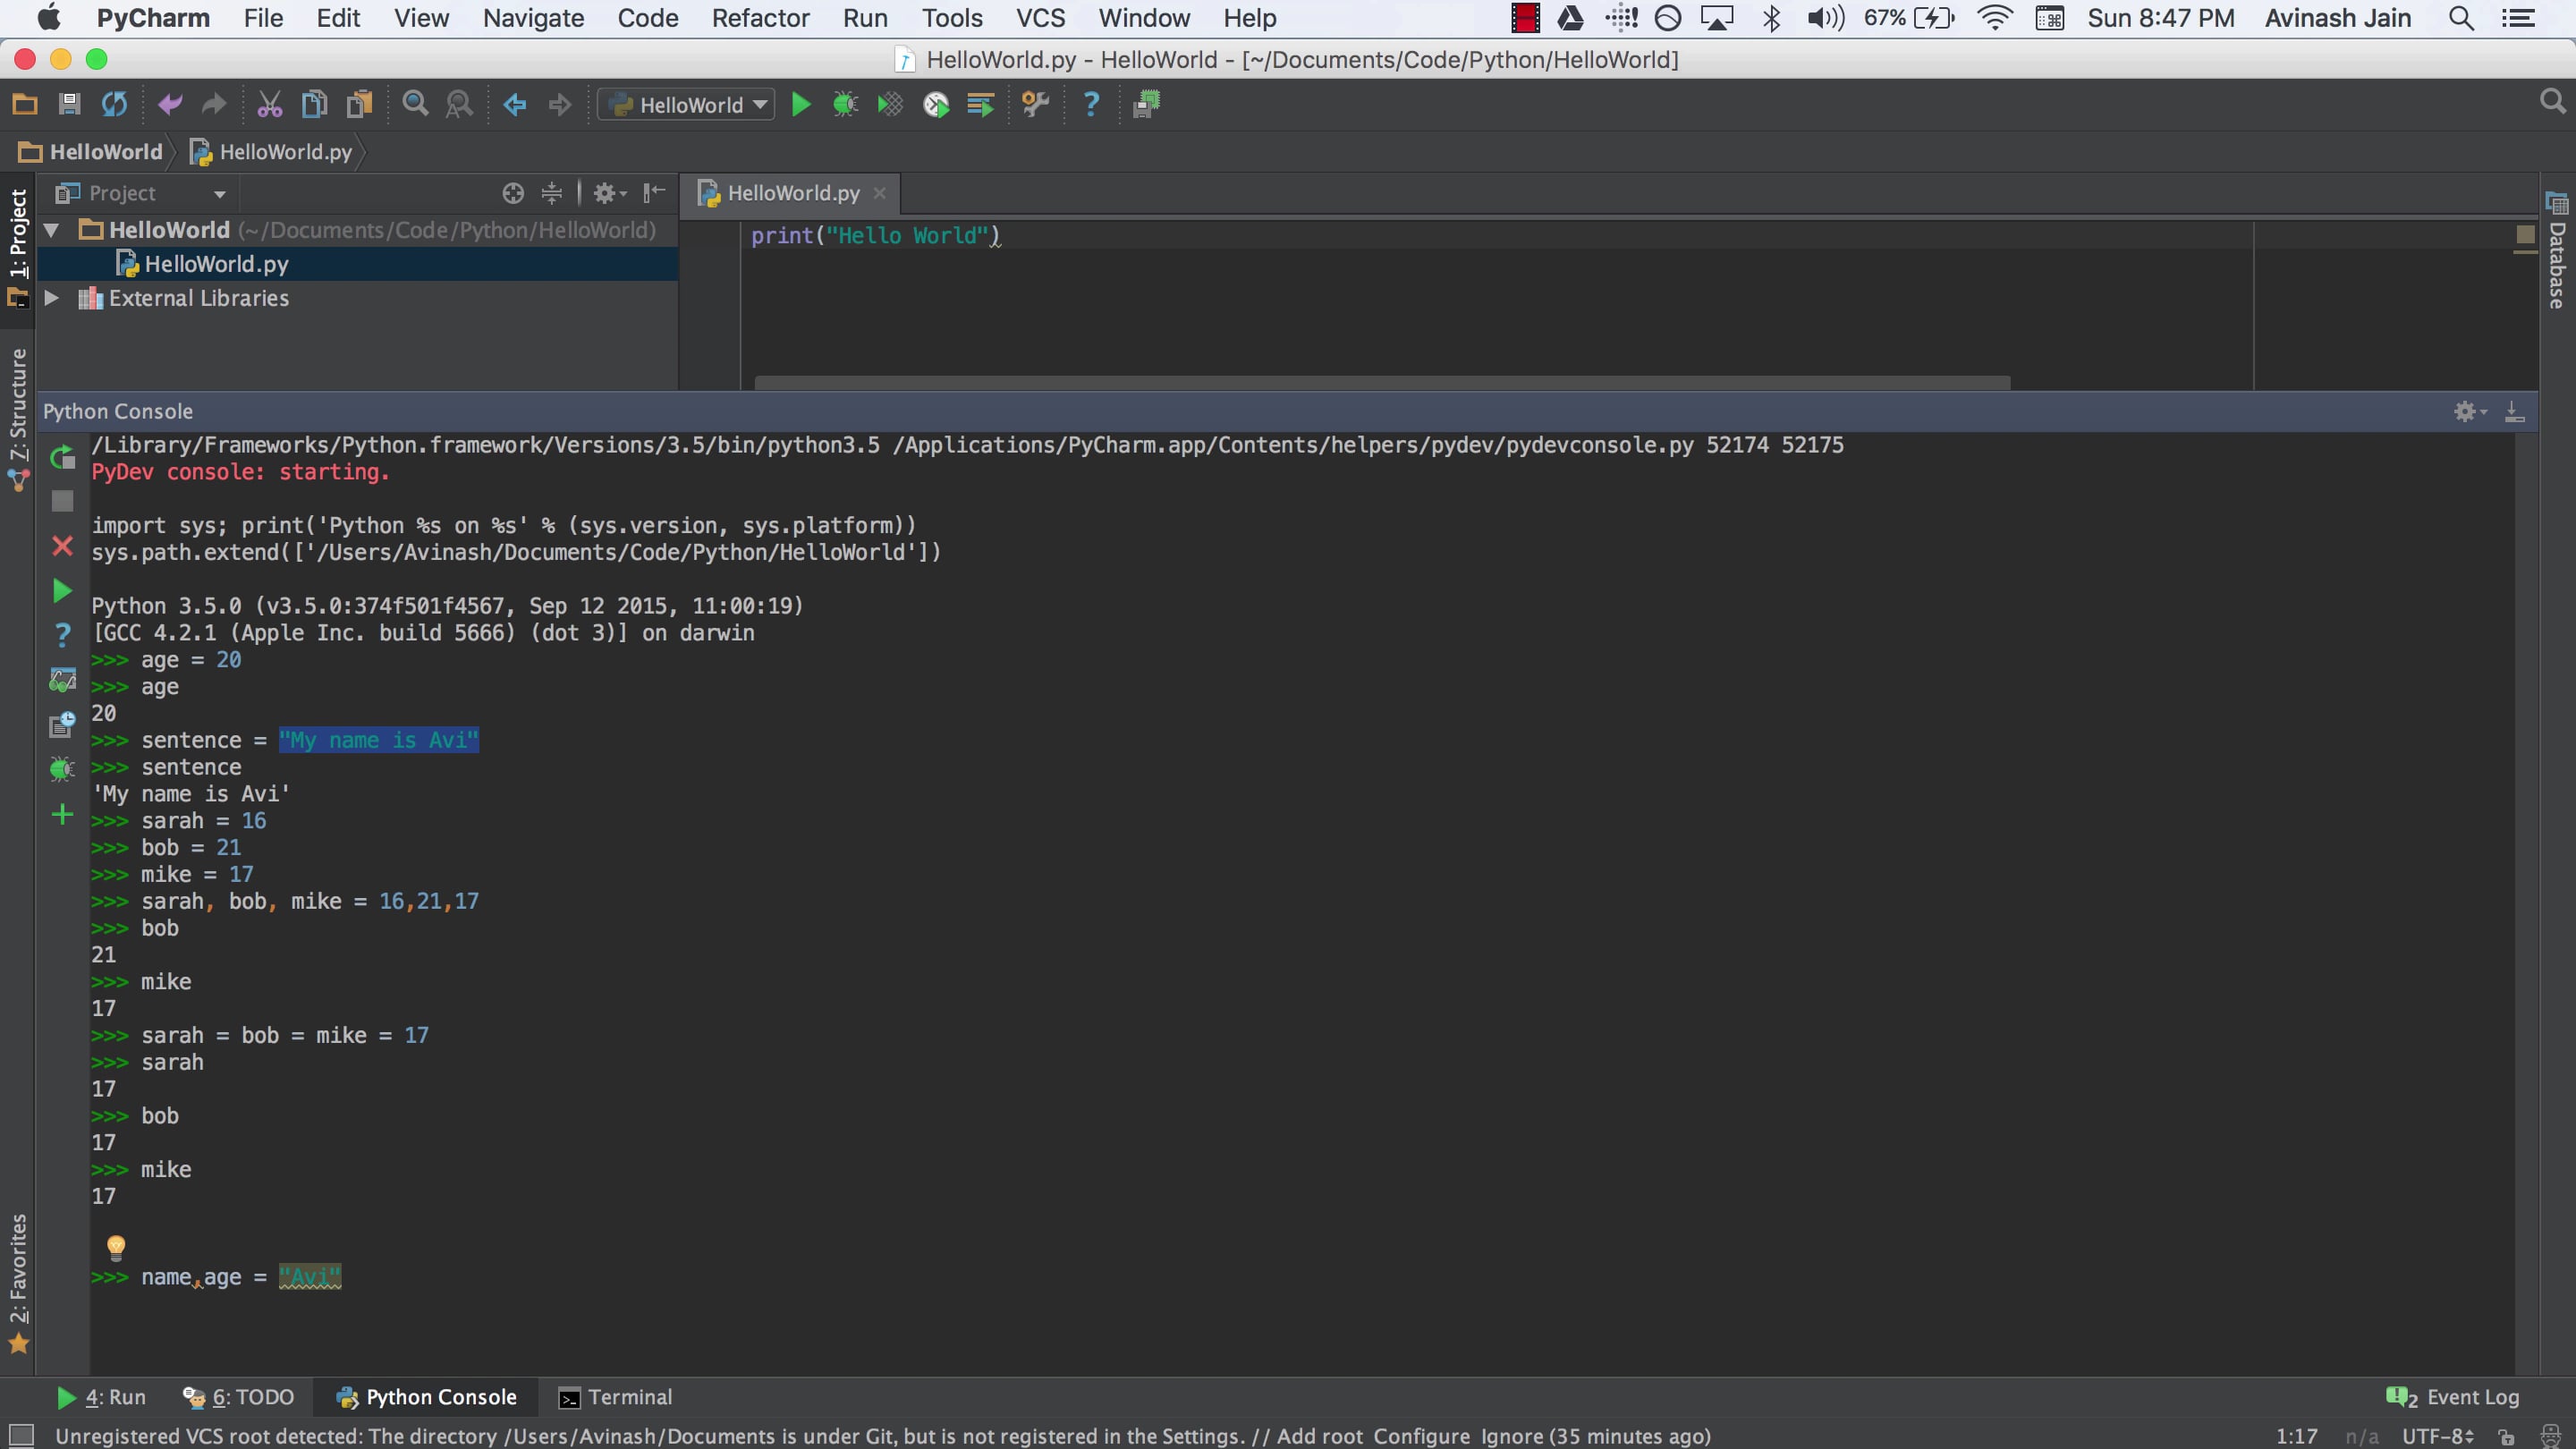The image size is (2576, 1449).
Task: Open the 6: TODO tool tab
Action: click(x=239, y=1396)
